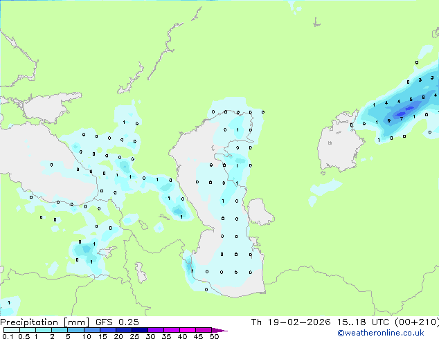Click the '45' legend label
439x339 pixels.
[198, 336]
